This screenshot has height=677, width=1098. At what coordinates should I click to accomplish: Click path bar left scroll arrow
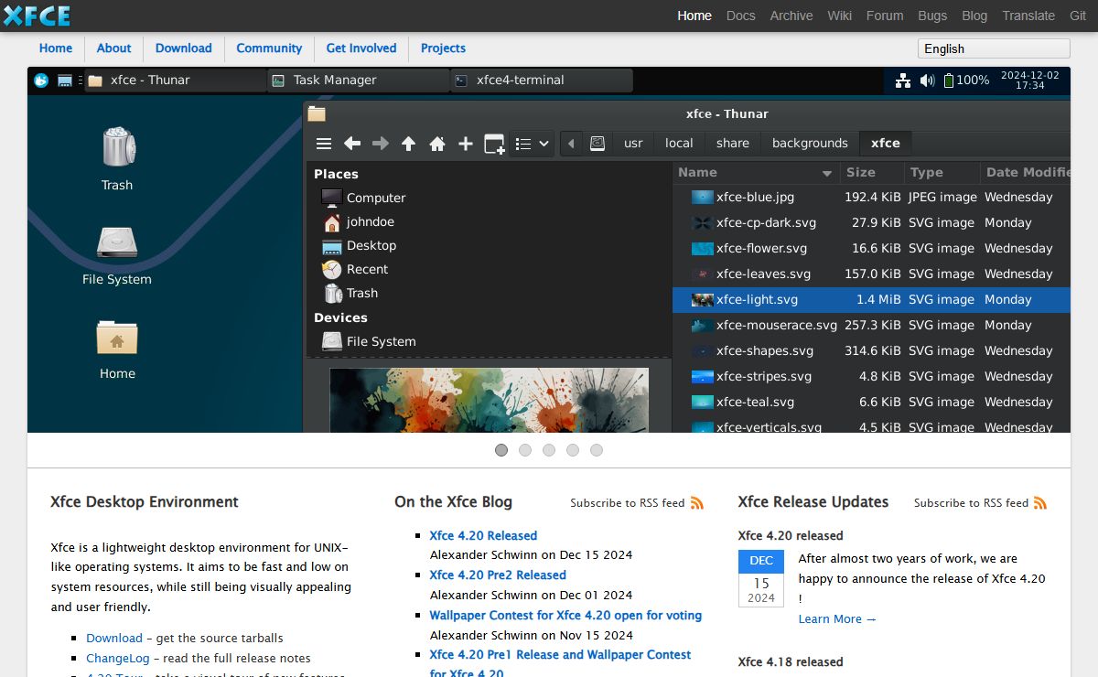click(572, 144)
